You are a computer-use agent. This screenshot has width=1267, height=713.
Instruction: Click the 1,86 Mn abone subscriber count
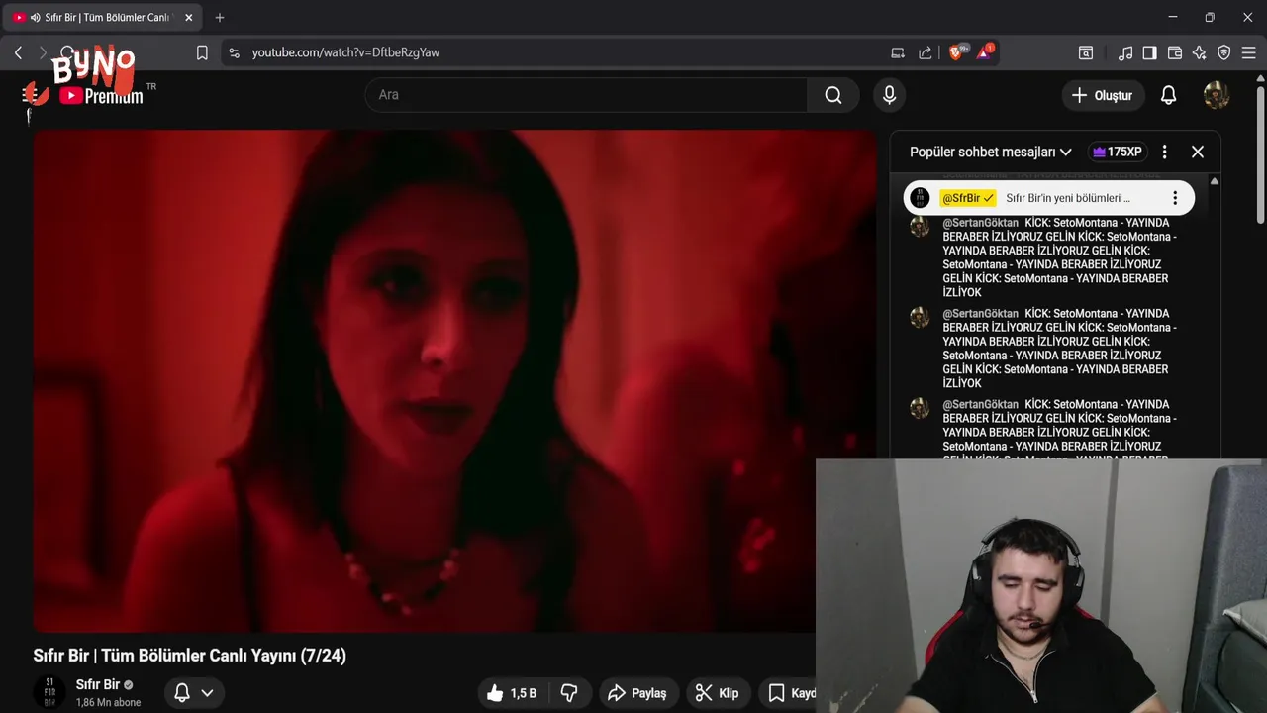109,702
